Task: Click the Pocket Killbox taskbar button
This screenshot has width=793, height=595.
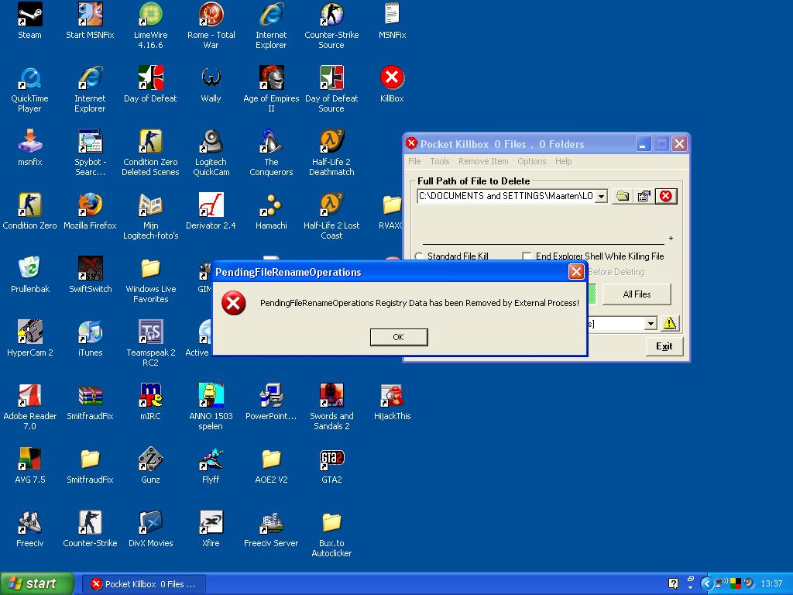Action: coord(143,584)
